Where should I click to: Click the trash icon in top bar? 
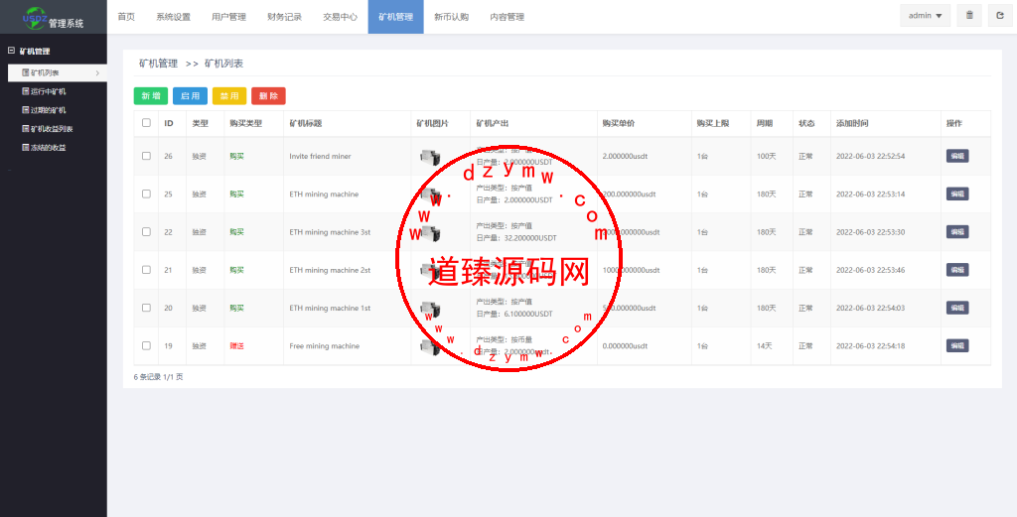(x=969, y=16)
